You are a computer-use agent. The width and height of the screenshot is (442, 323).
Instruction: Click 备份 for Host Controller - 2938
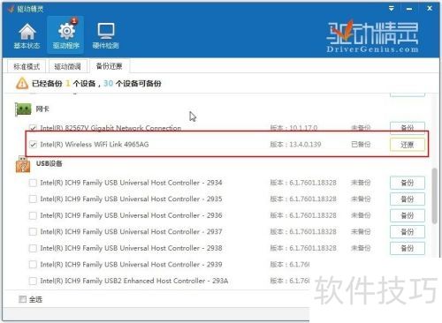pyautogui.click(x=408, y=248)
